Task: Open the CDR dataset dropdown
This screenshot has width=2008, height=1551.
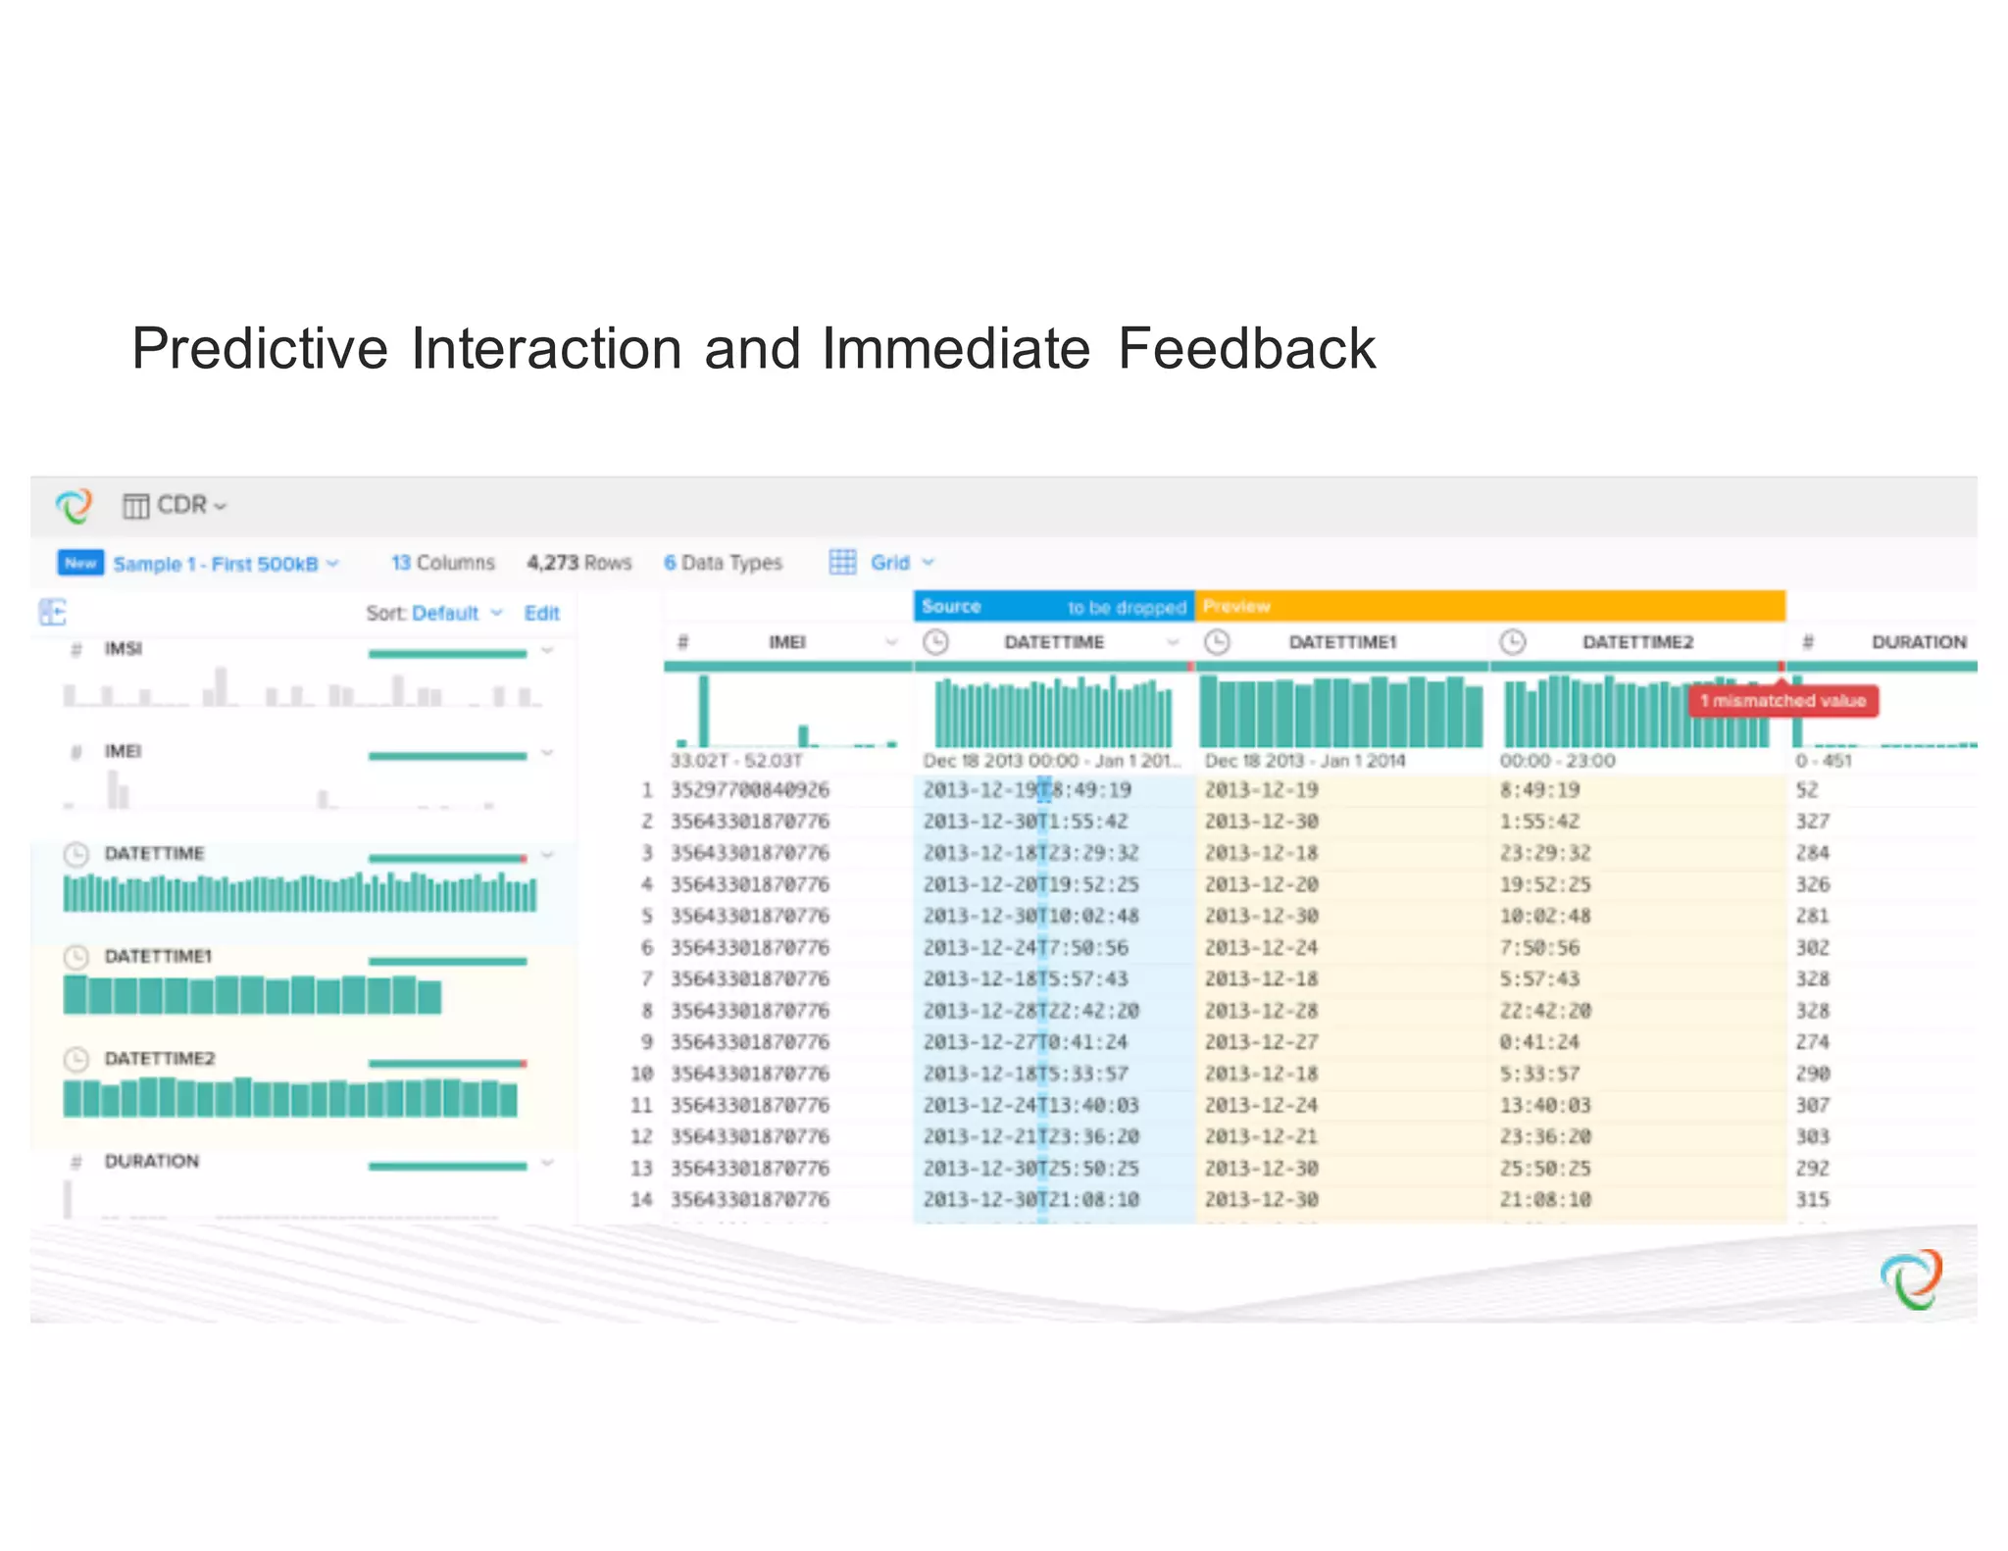Action: pos(192,506)
